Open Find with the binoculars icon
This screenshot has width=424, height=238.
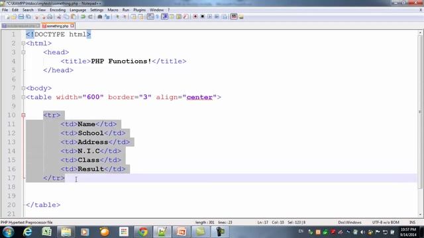pyautogui.click(x=100, y=17)
